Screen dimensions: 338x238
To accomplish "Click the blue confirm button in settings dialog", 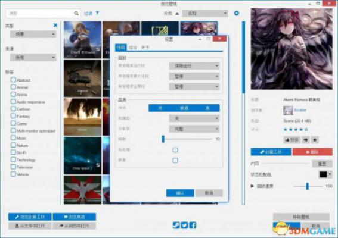I will coord(180,193).
